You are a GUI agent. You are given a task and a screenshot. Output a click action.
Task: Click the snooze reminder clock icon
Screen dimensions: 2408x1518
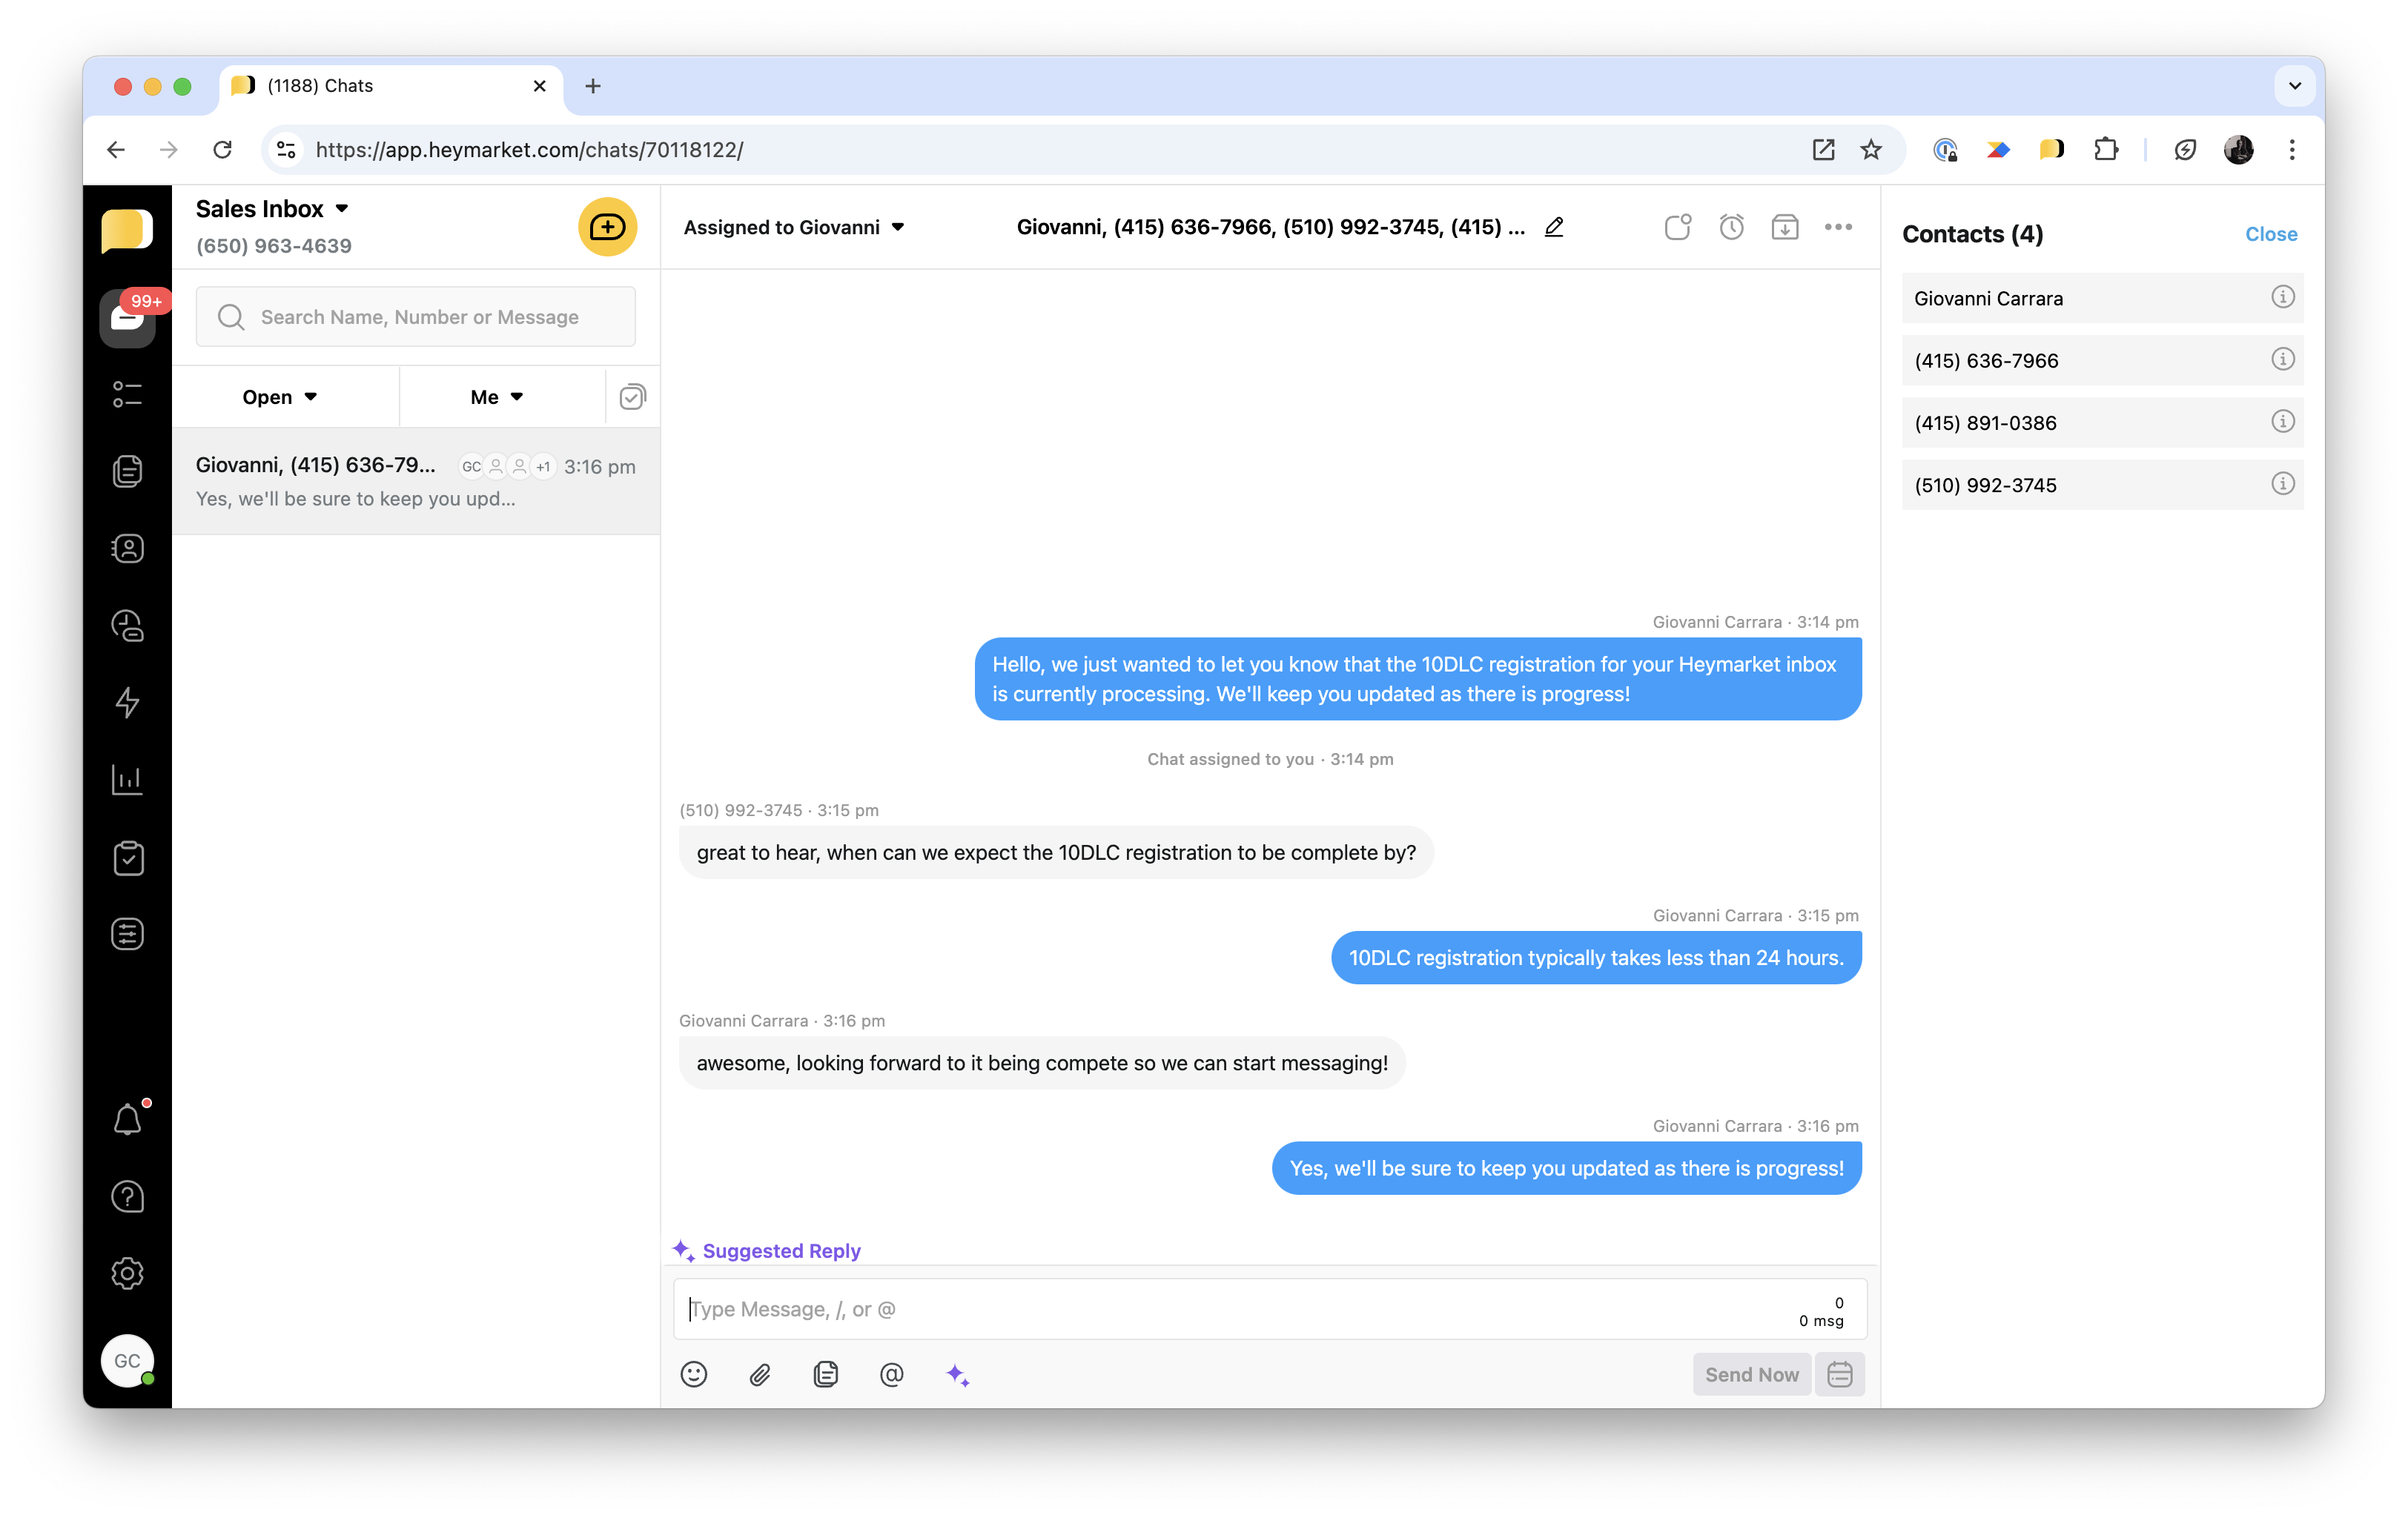(x=1731, y=227)
